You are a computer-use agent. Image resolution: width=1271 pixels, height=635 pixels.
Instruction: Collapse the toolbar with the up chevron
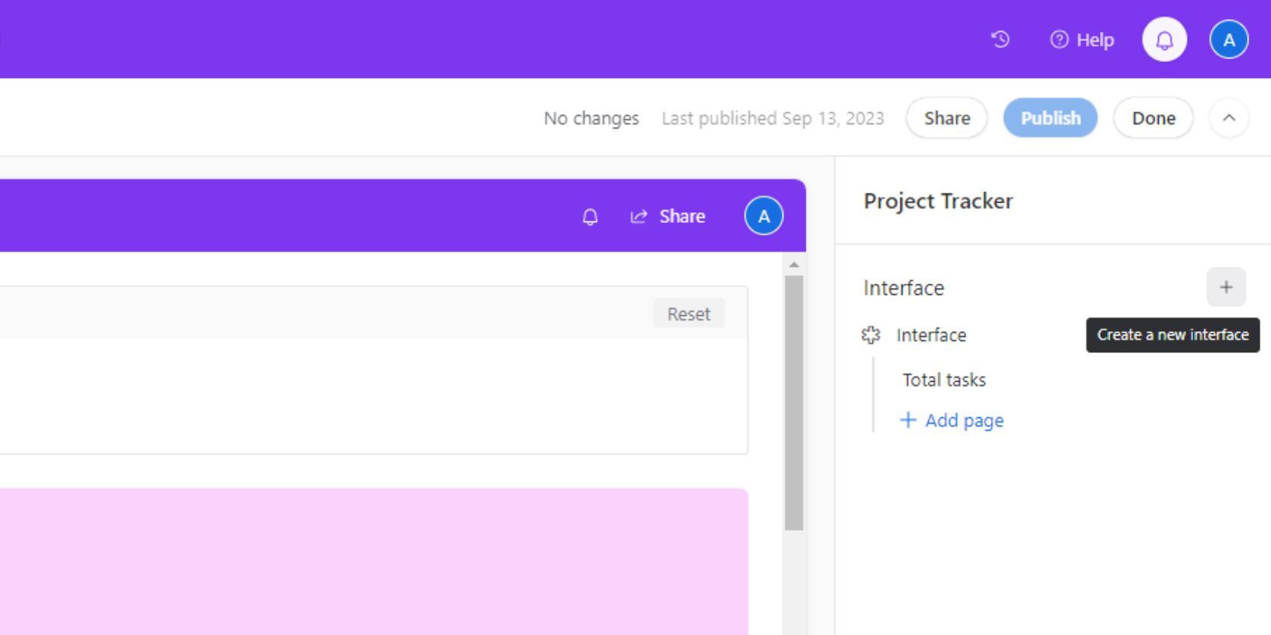click(x=1229, y=118)
